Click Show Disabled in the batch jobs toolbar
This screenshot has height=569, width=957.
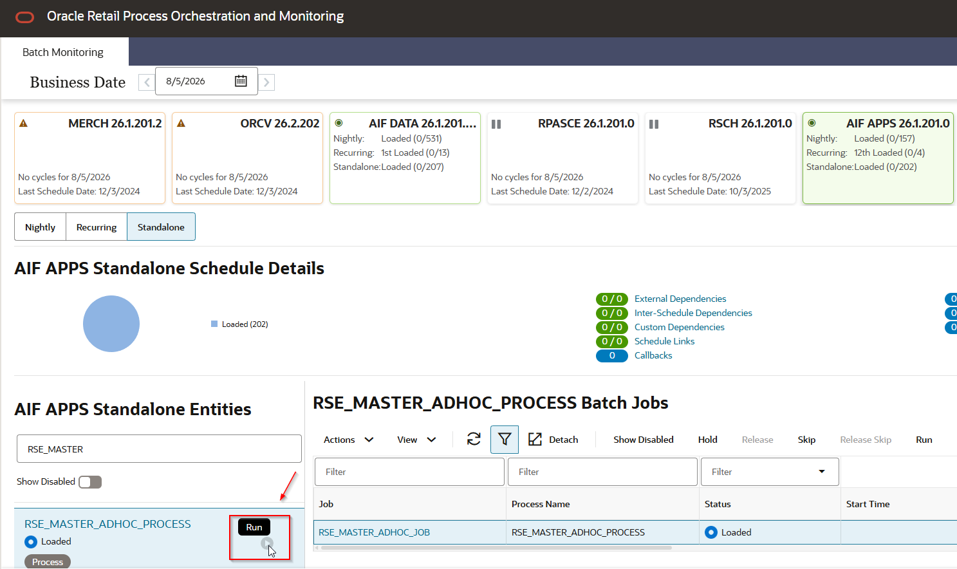point(644,440)
